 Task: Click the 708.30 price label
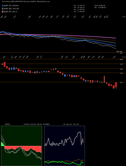pyautogui.click(x=119, y=52)
